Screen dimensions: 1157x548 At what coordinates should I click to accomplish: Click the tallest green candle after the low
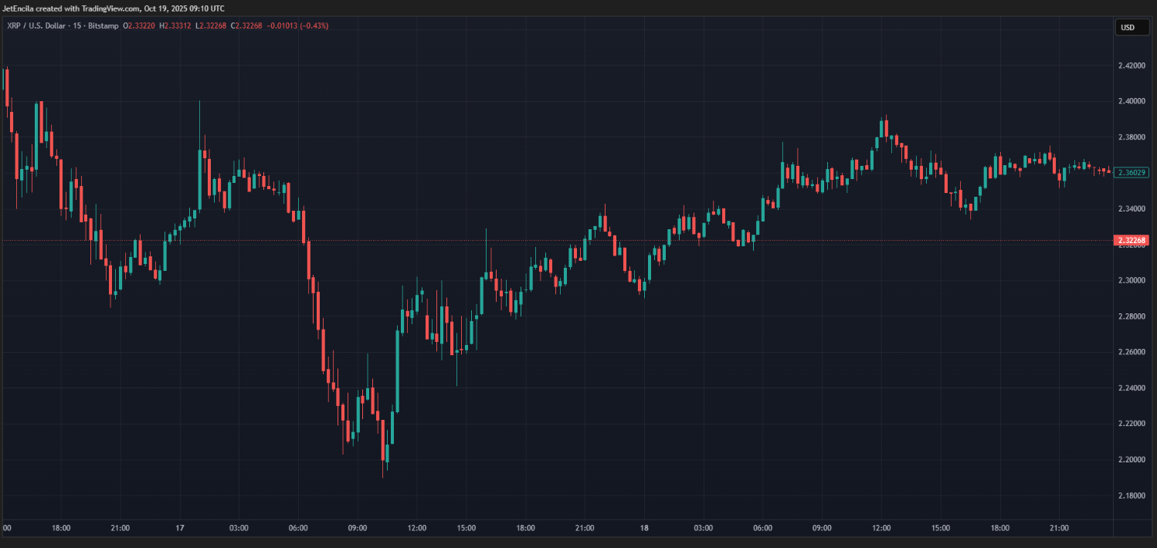click(x=398, y=369)
